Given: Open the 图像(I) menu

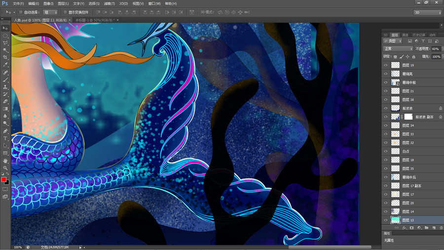Looking at the screenshot, I should (x=48, y=3).
